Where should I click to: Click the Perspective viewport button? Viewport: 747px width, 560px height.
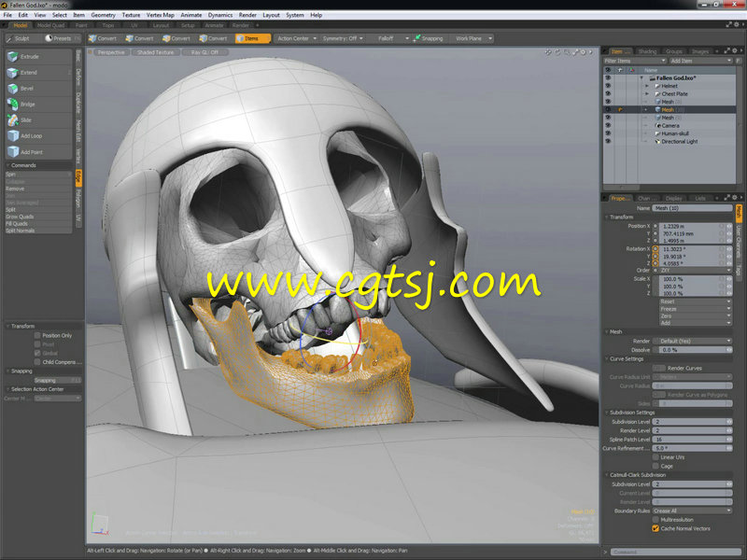[x=111, y=52]
